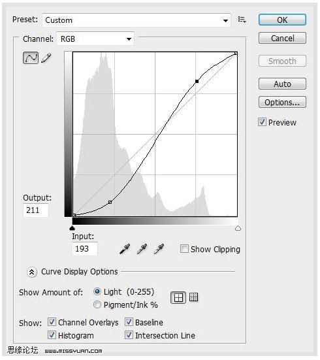Click the Auto button
The width and height of the screenshot is (320, 360).
click(282, 84)
